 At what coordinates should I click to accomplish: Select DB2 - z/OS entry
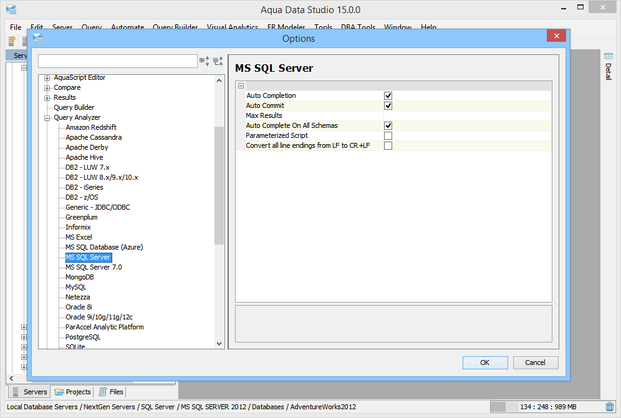click(x=82, y=197)
